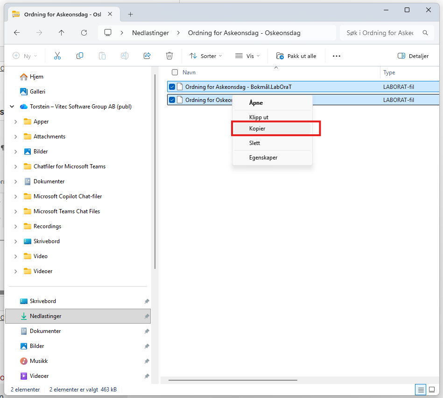
Task: Toggle the Detaljer pane button
Action: (413, 56)
